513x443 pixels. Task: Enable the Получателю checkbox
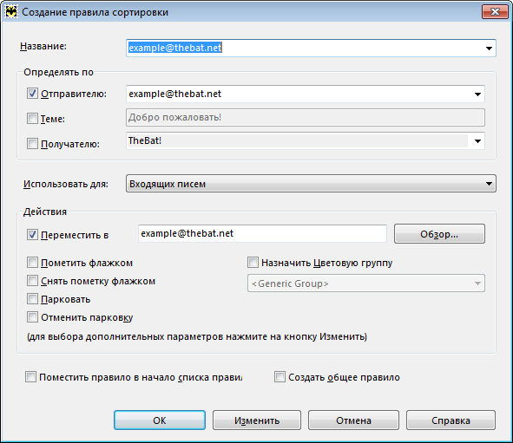[x=32, y=143]
